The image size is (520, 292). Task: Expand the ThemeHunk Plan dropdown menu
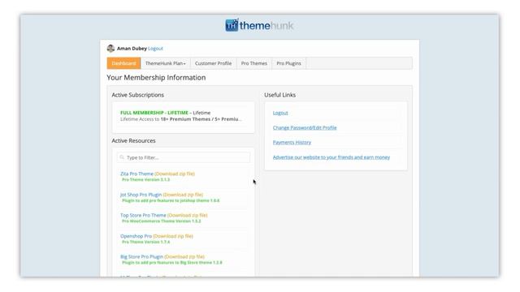(166, 63)
